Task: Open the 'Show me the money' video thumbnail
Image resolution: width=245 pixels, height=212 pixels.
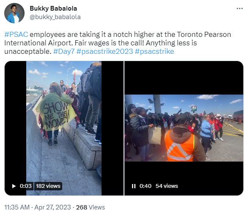Action: pos(64,128)
